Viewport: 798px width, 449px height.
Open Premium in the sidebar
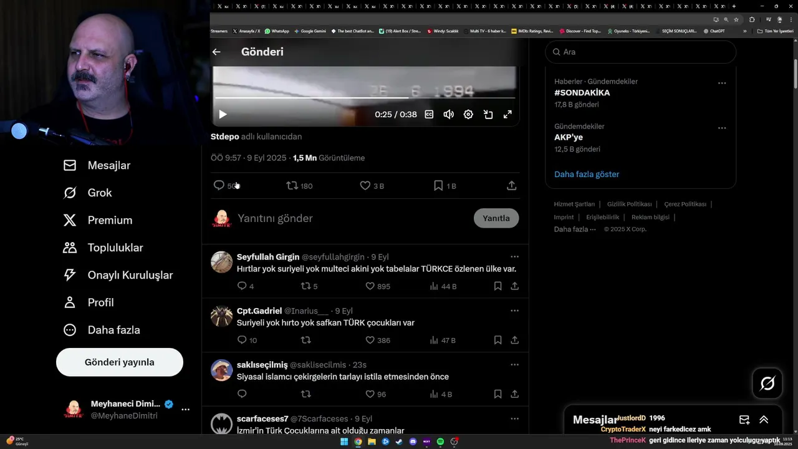point(97,220)
